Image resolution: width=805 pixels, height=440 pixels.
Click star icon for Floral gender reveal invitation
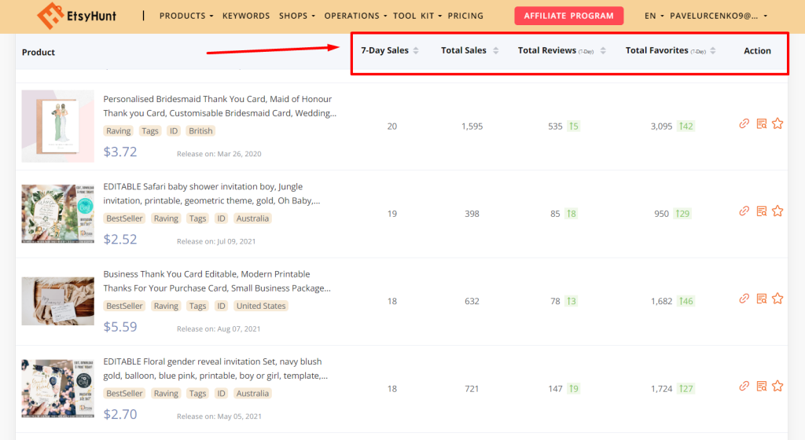click(x=777, y=386)
